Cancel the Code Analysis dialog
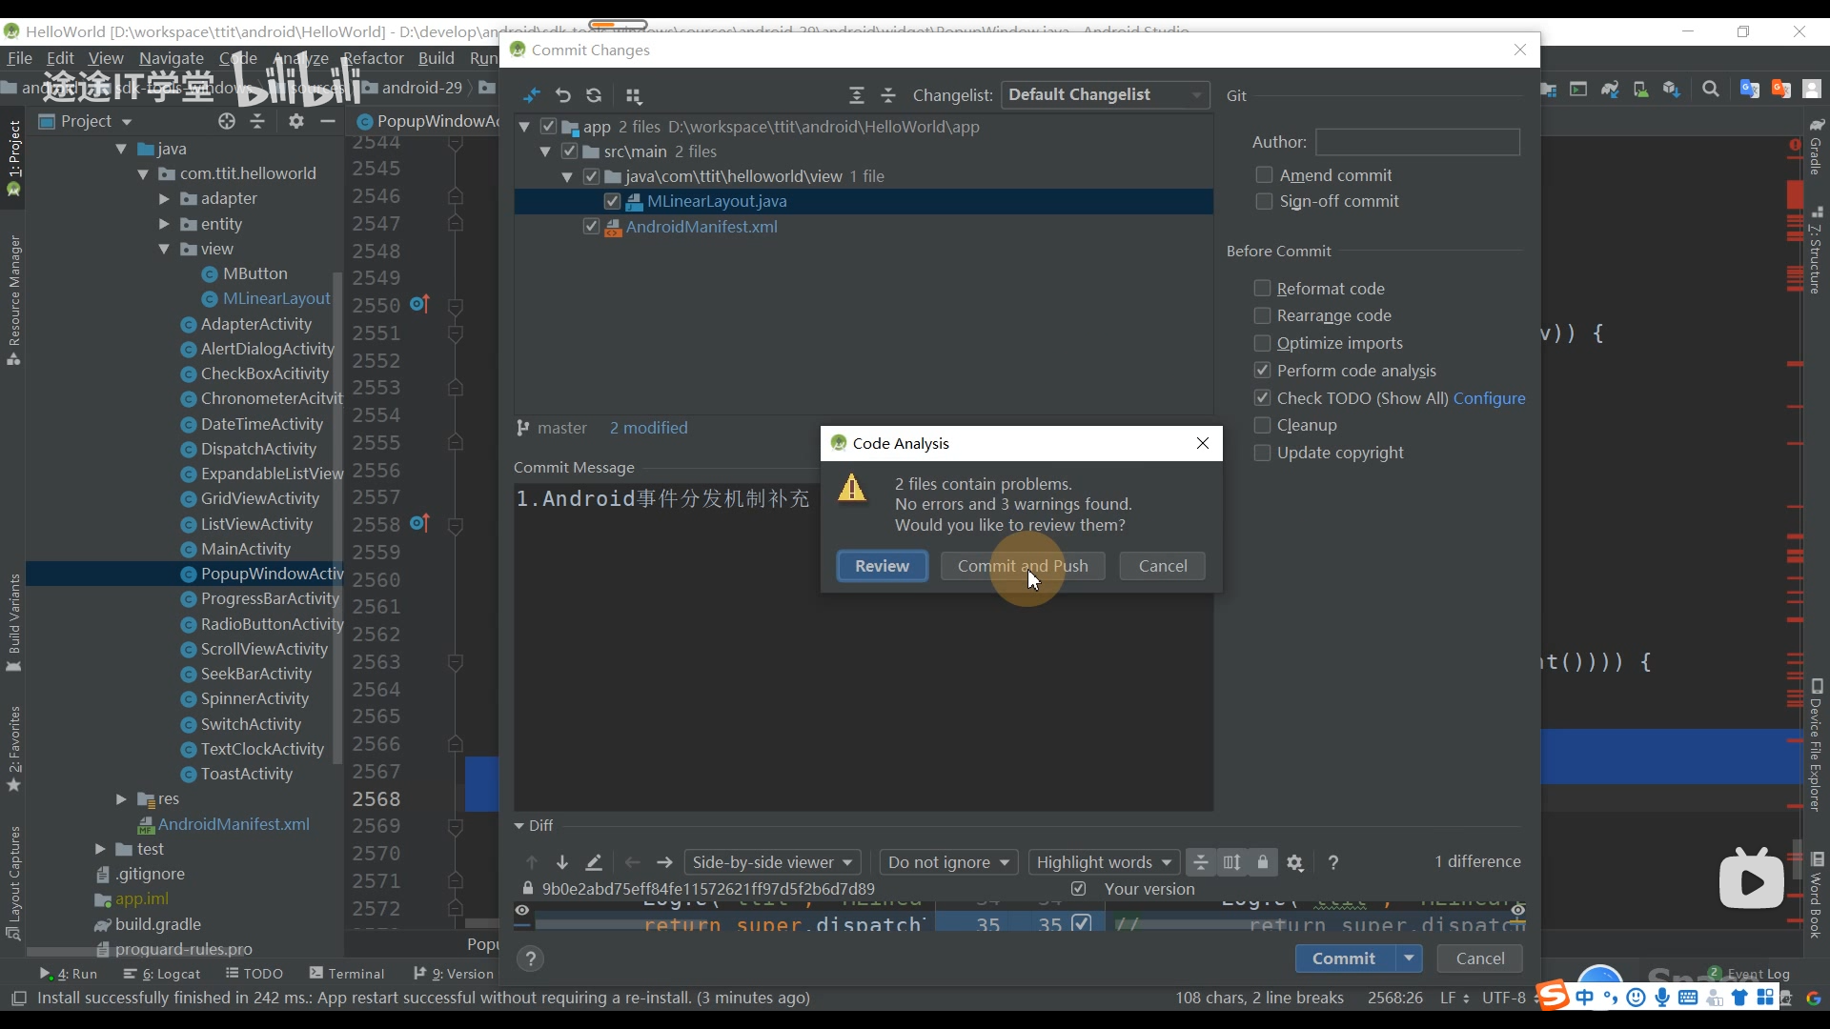 (1163, 566)
